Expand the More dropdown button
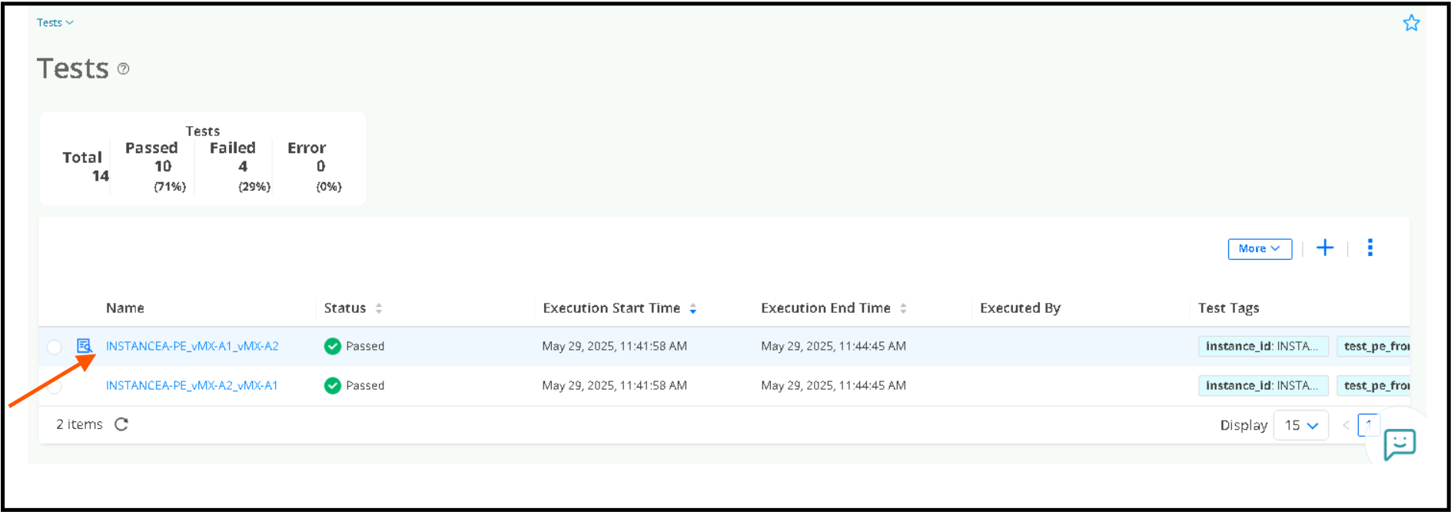The image size is (1451, 512). pos(1260,249)
